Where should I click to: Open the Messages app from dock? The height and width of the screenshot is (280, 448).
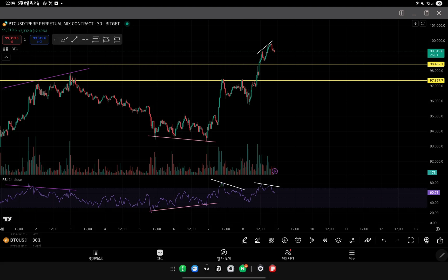[195, 269]
